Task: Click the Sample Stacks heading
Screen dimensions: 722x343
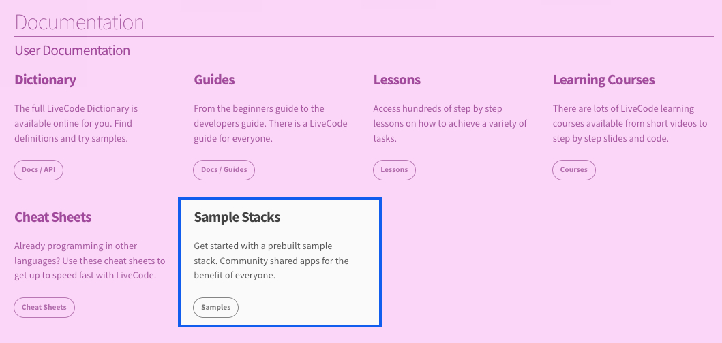Action: 237,217
